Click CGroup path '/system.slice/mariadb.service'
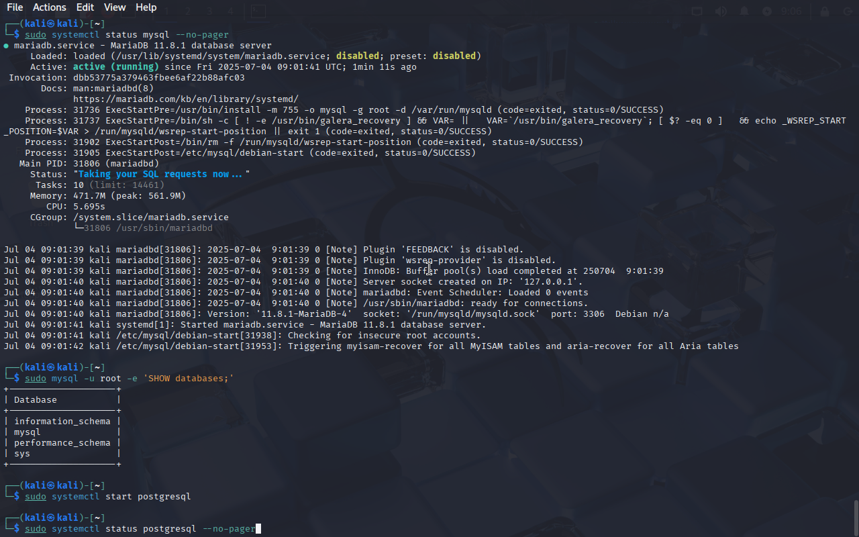The image size is (859, 537). [151, 217]
